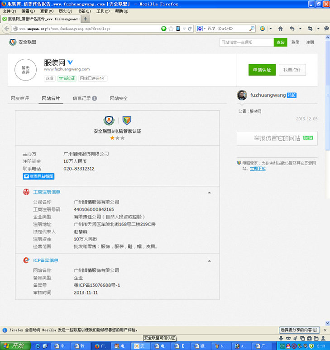Click the magnifier icon in Baidu search box

pos(252,28)
